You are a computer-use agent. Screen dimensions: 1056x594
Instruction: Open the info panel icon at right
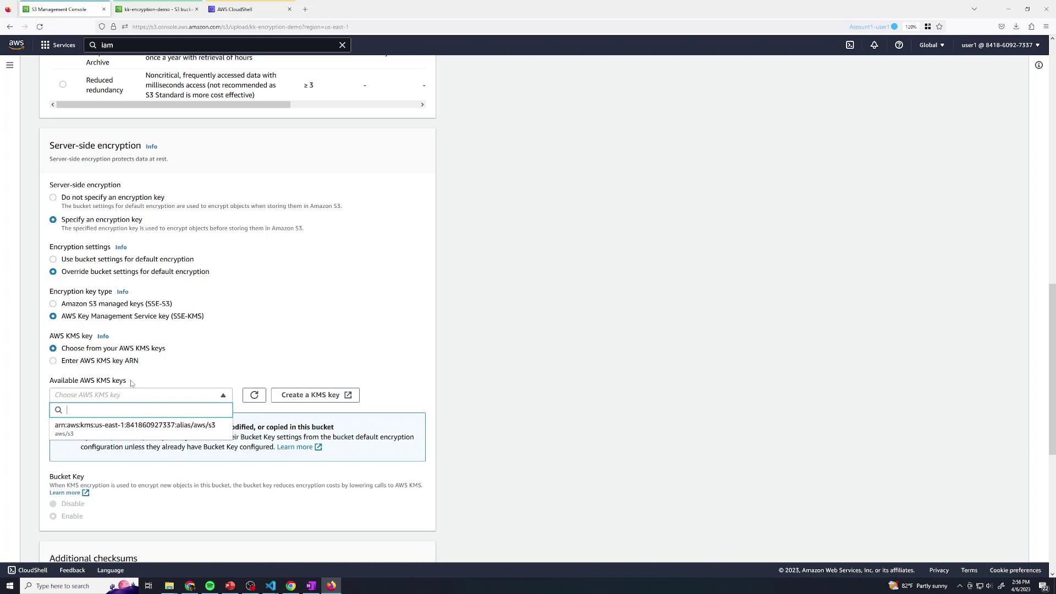coord(1038,65)
